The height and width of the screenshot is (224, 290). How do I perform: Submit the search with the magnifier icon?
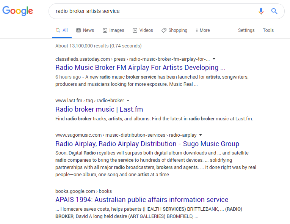coord(274,11)
